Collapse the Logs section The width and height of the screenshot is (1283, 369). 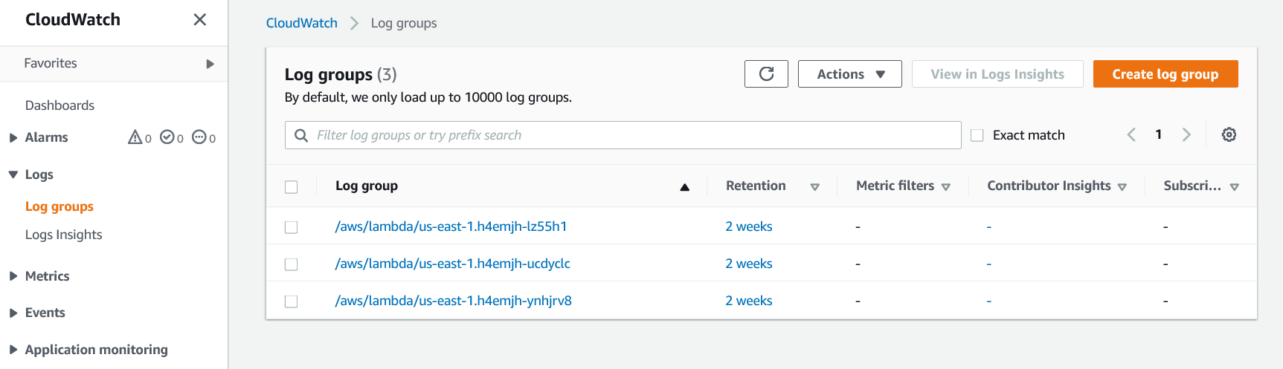(13, 174)
